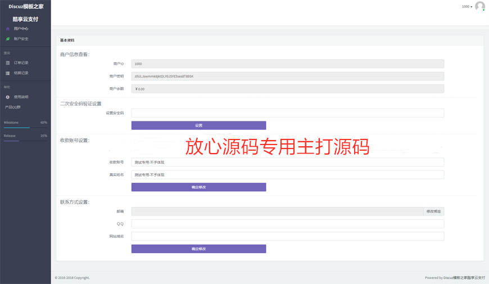This screenshot has width=489, height=284.
Task: Click the 二次安全码验证设置 heading
Action: pos(81,103)
